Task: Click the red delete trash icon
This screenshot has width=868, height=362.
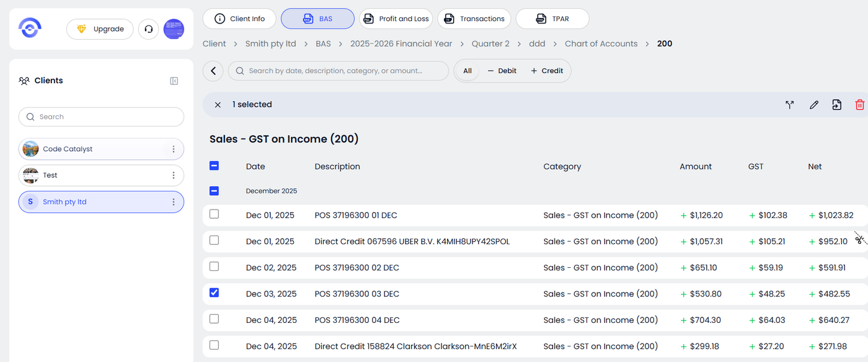Action: point(859,105)
